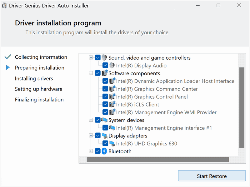Click the Preparing installation step text
Image resolution: width=250 pixels, height=187 pixels.
coord(40,68)
